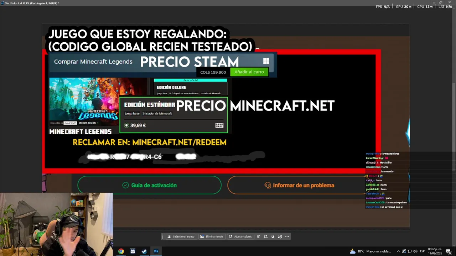Open Steam from the taskbar
This screenshot has height=256, width=456.
144,251
